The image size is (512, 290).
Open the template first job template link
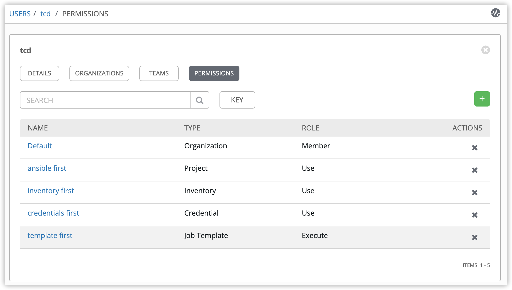50,235
